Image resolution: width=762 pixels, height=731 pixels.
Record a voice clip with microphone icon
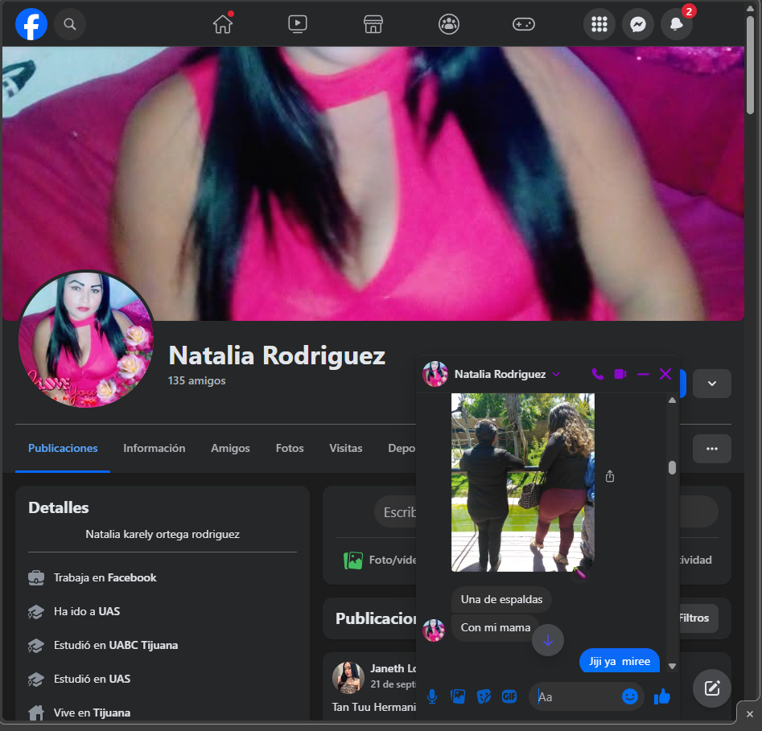point(432,696)
